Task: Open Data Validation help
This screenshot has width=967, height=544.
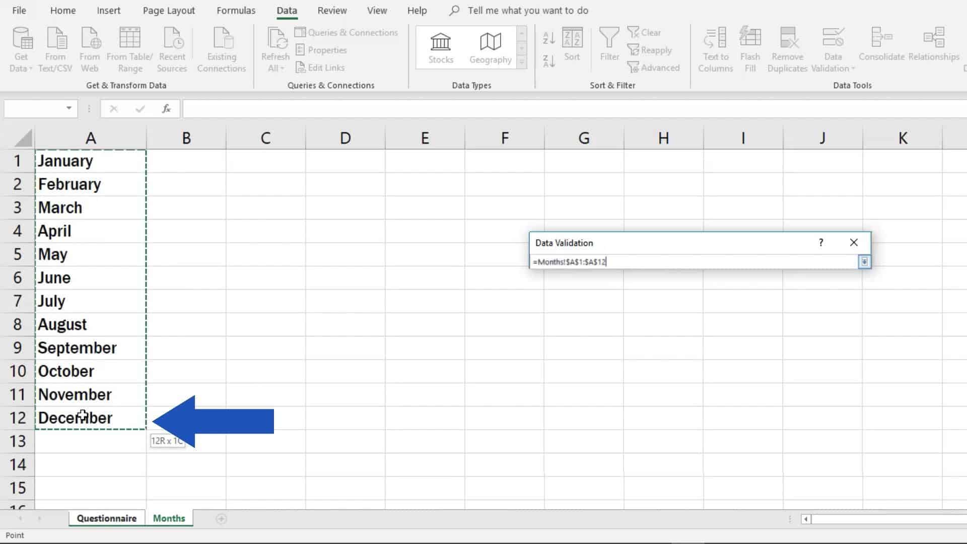Action: click(x=820, y=242)
